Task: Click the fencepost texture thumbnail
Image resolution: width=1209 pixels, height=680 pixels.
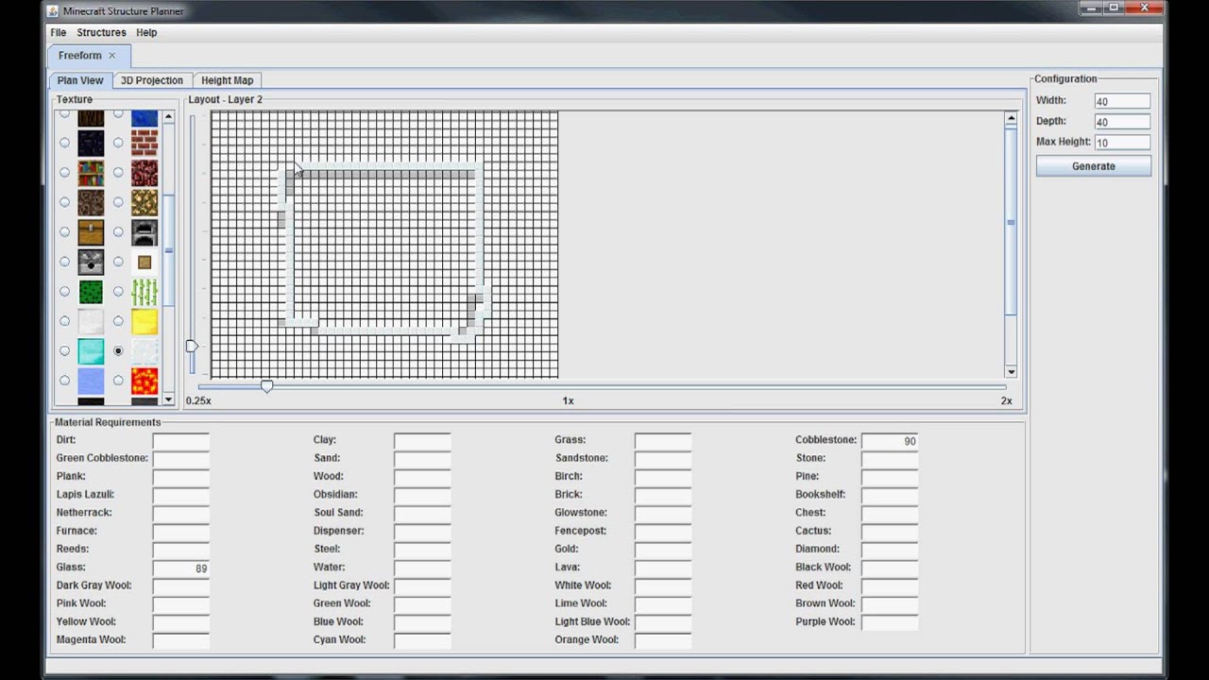Action: (x=145, y=262)
